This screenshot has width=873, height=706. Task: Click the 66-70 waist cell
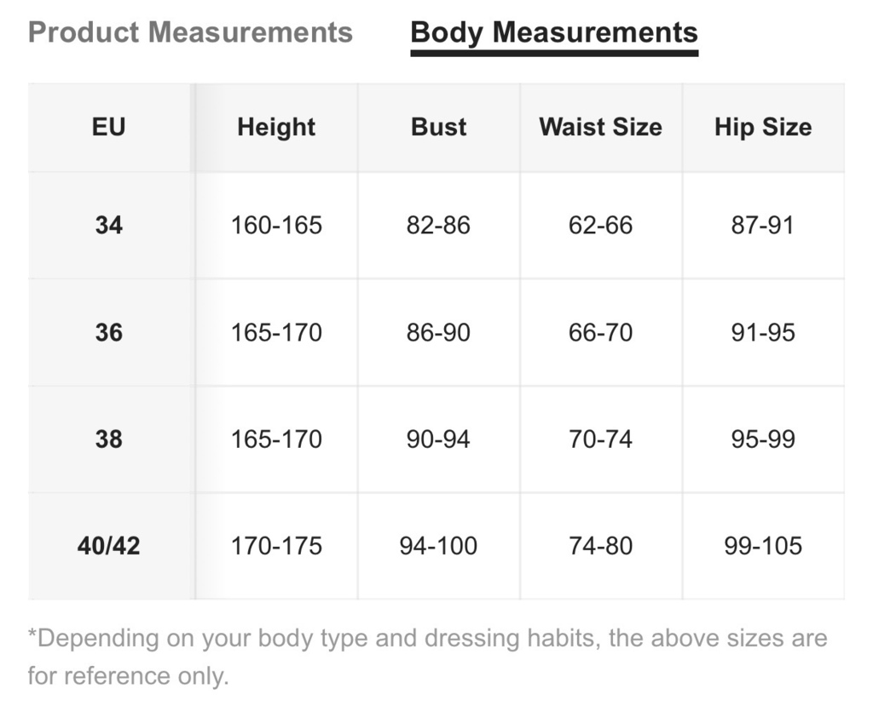pyautogui.click(x=601, y=333)
